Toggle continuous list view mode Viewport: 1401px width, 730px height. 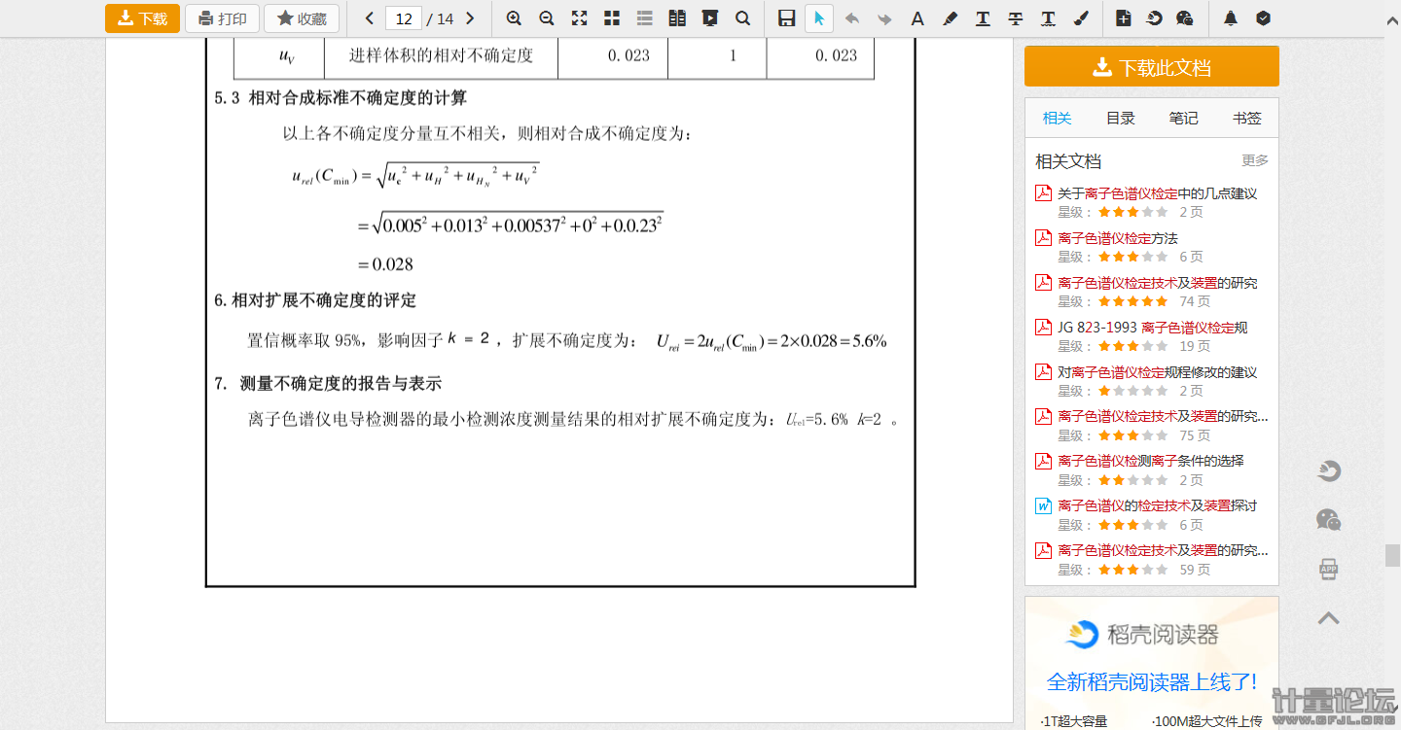coord(644,18)
